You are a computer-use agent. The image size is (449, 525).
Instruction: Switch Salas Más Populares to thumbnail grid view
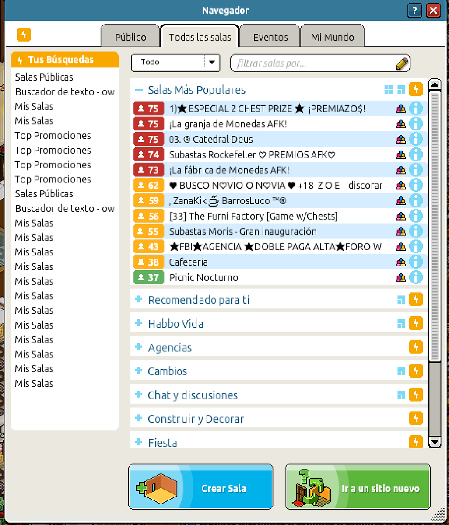click(388, 90)
